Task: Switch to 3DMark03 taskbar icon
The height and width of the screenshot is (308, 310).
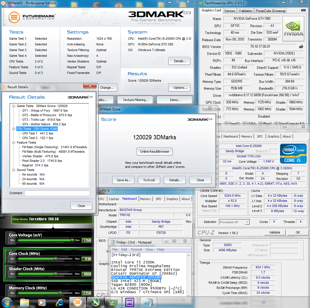Action: click(x=78, y=303)
